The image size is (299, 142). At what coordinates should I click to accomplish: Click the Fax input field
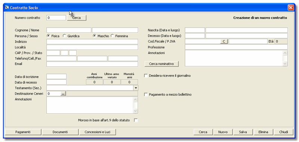click(x=123, y=59)
